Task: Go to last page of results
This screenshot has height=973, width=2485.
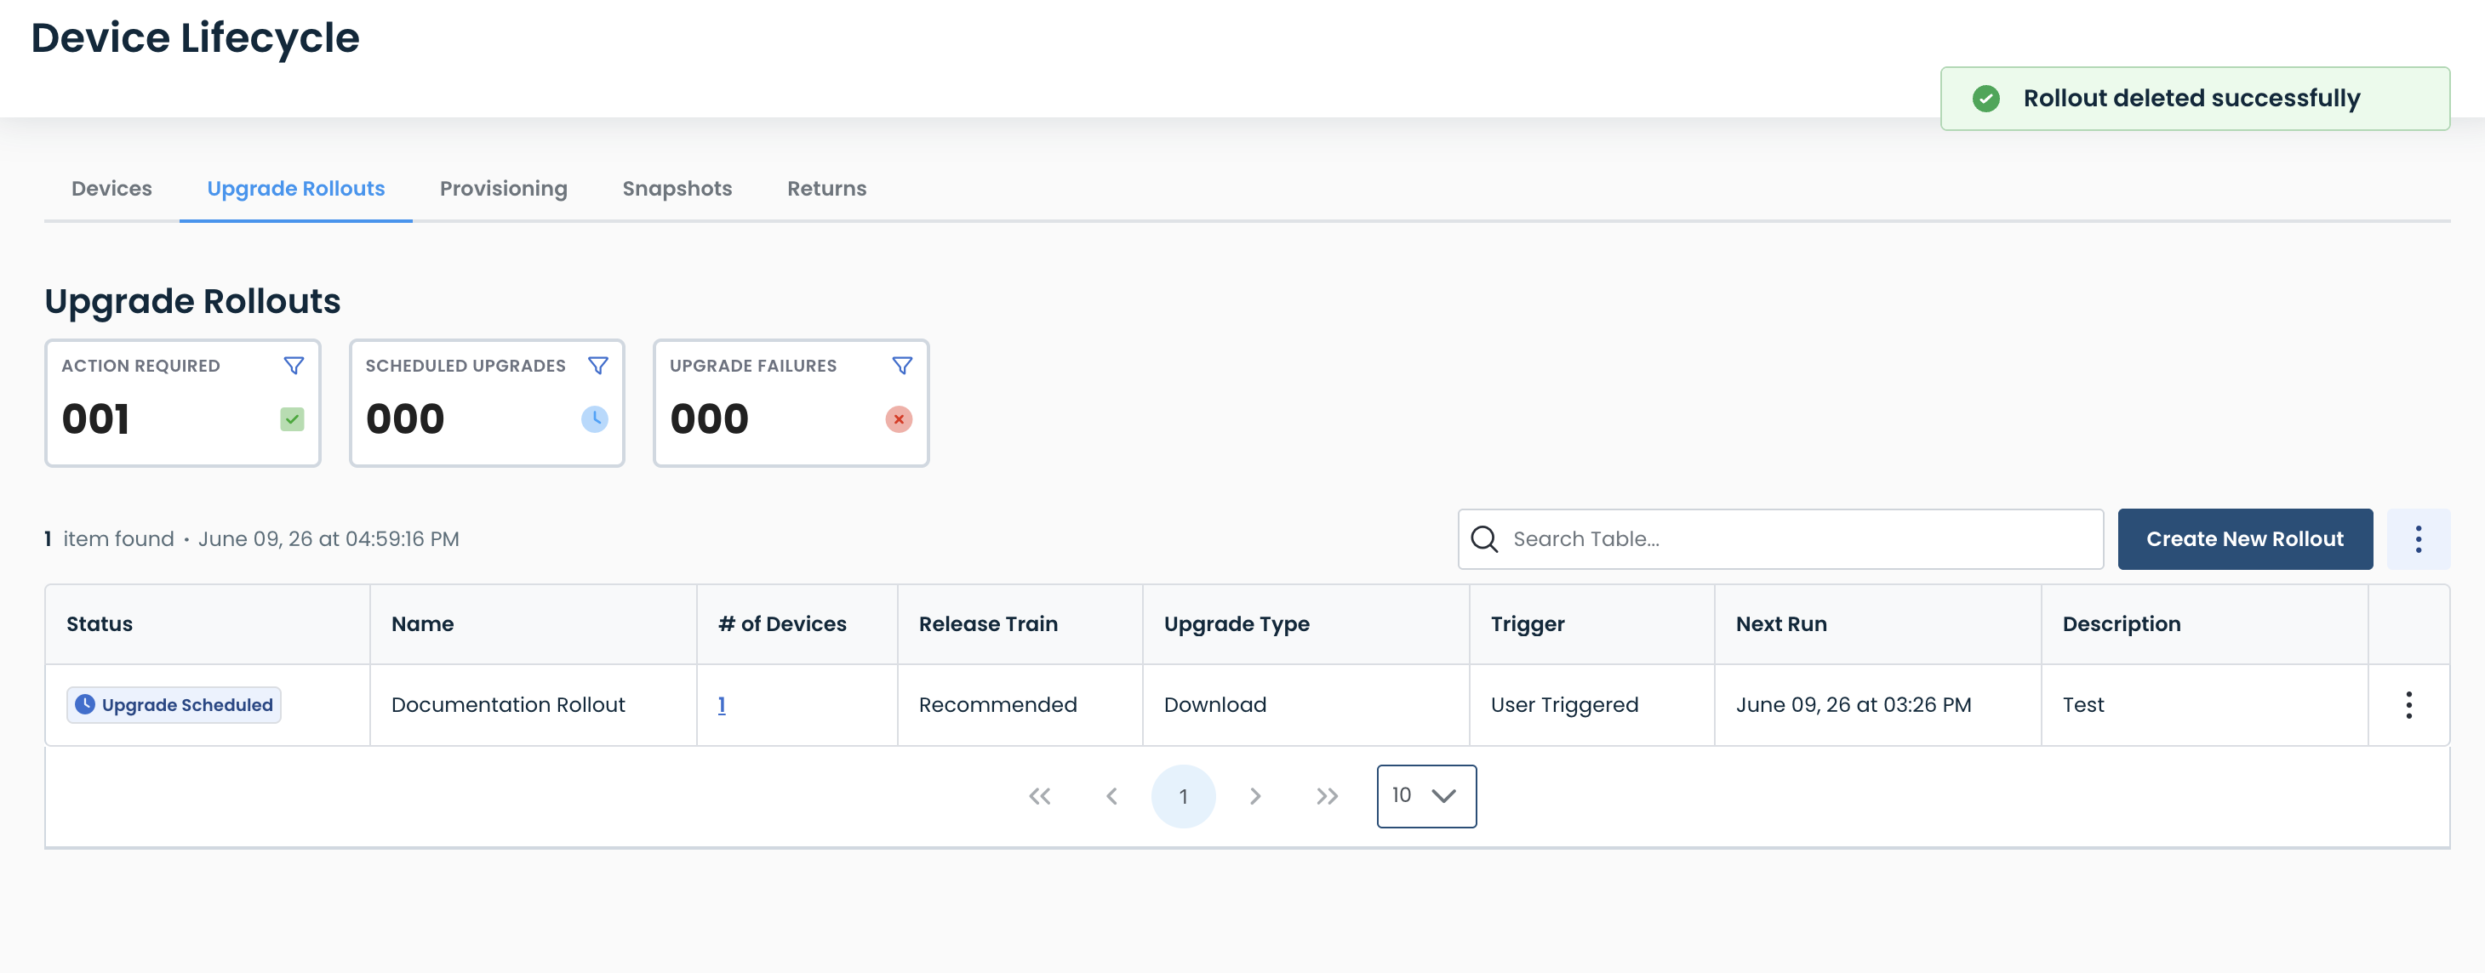Action: tap(1328, 797)
